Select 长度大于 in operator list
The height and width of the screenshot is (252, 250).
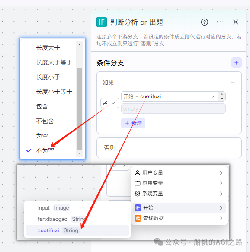pyautogui.click(x=48, y=48)
